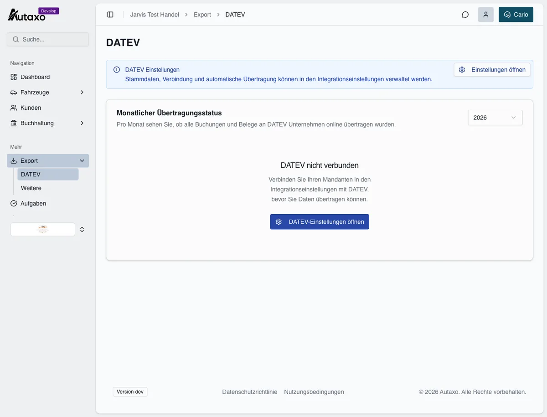This screenshot has height=417, width=547.
Task: Click the Version dev badge
Action: (130, 392)
